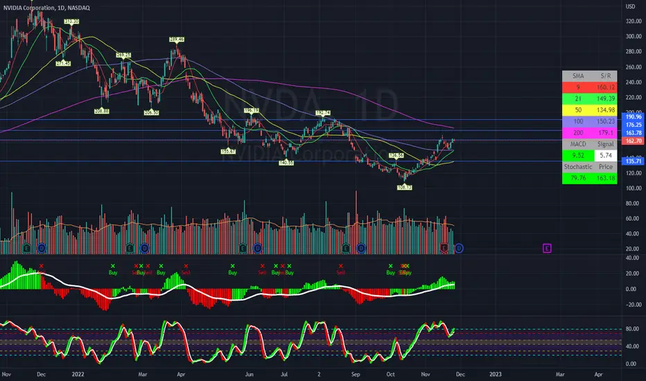
Task: Select the Sell signal in December 2021
Action: point(41,269)
